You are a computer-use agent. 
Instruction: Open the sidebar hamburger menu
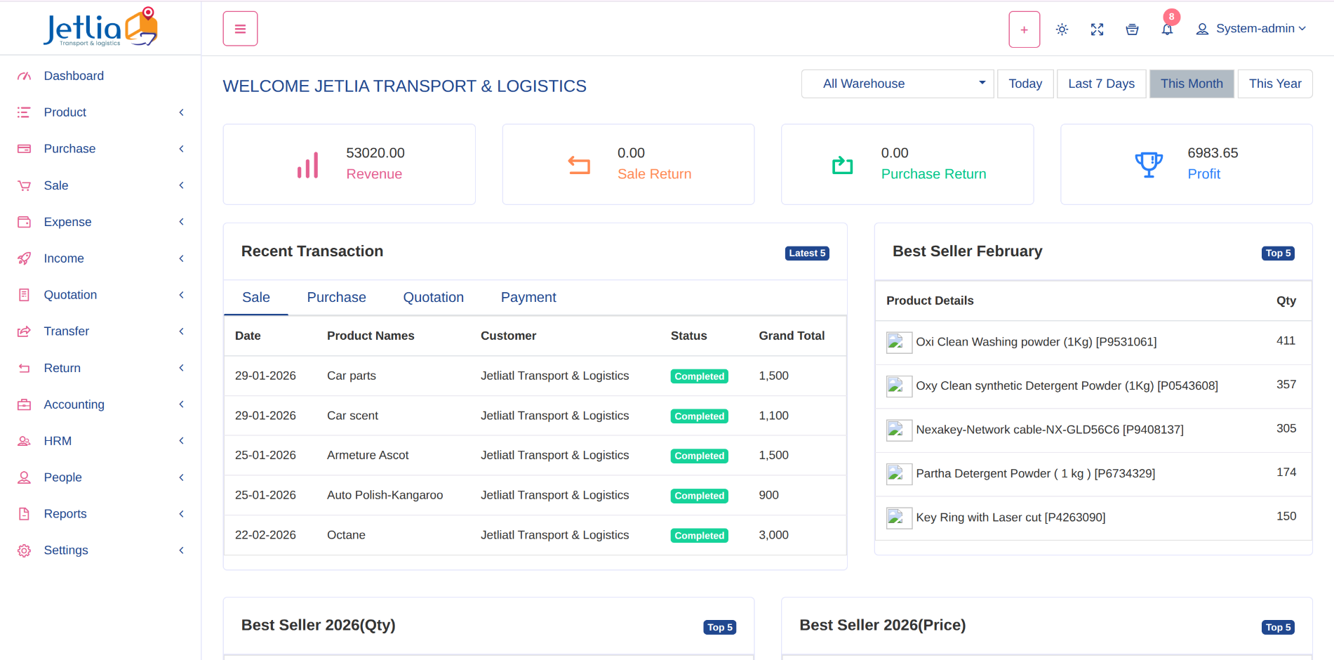coord(240,28)
